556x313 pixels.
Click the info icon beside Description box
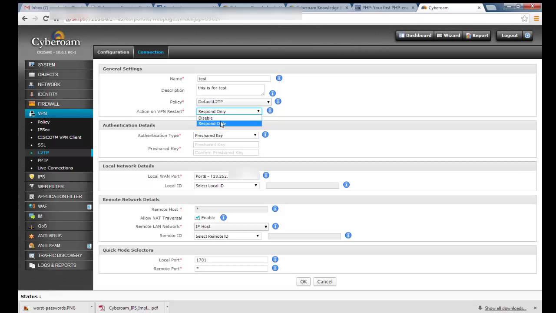click(272, 93)
